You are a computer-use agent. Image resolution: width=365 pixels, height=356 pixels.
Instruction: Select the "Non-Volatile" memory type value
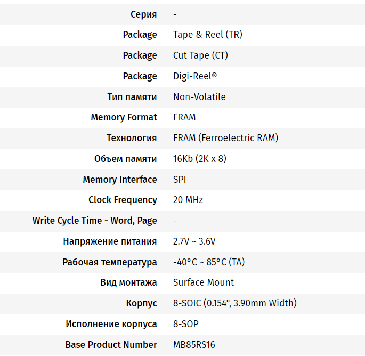click(x=199, y=97)
